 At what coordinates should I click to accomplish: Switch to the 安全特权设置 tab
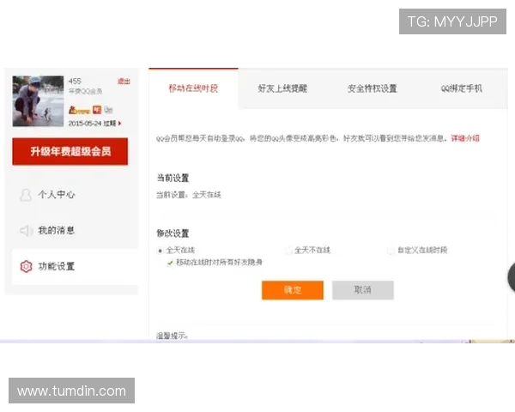373,88
